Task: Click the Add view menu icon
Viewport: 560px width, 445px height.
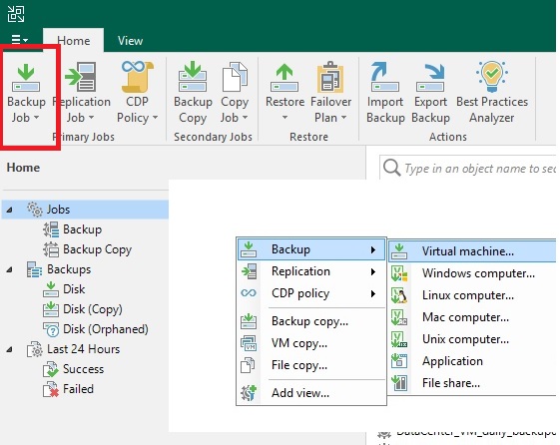Action: click(249, 393)
